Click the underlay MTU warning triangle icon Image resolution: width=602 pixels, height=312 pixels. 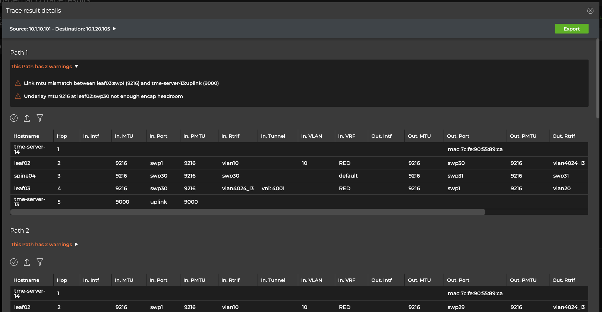(x=18, y=96)
